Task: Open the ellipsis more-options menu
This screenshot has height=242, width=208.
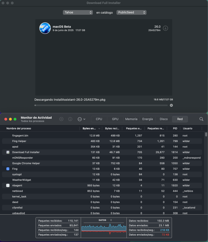Action: pyautogui.click(x=80, y=119)
